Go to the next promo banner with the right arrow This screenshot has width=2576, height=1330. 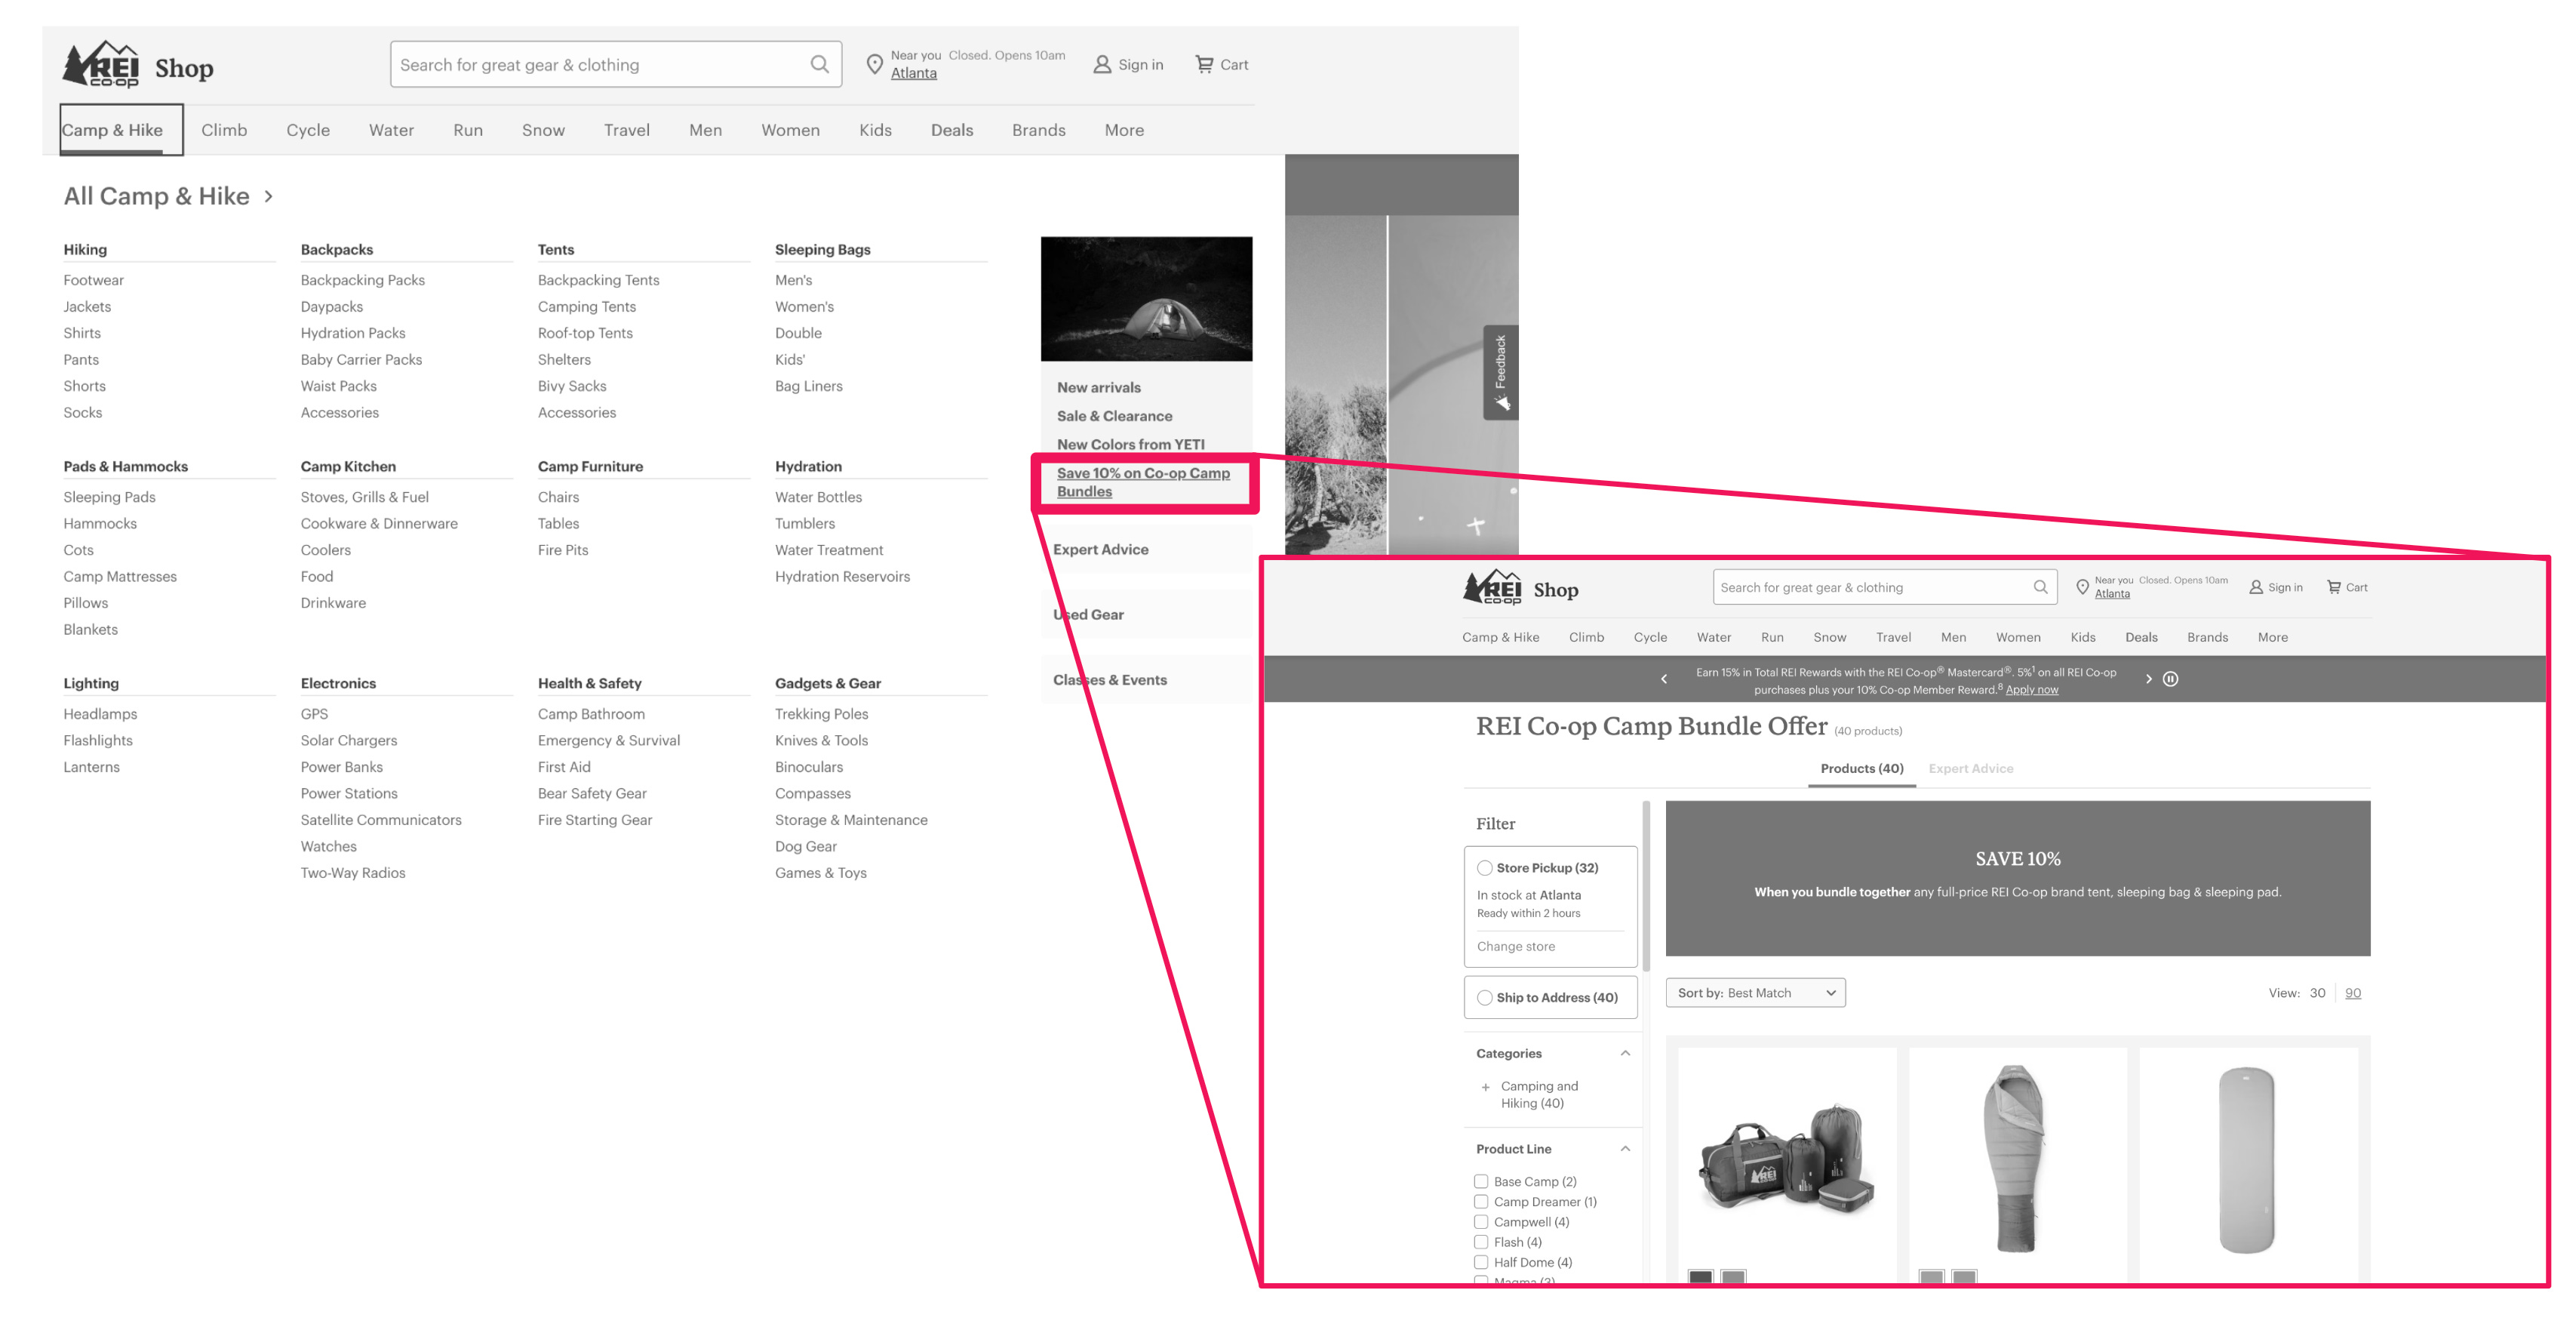[x=2148, y=679]
